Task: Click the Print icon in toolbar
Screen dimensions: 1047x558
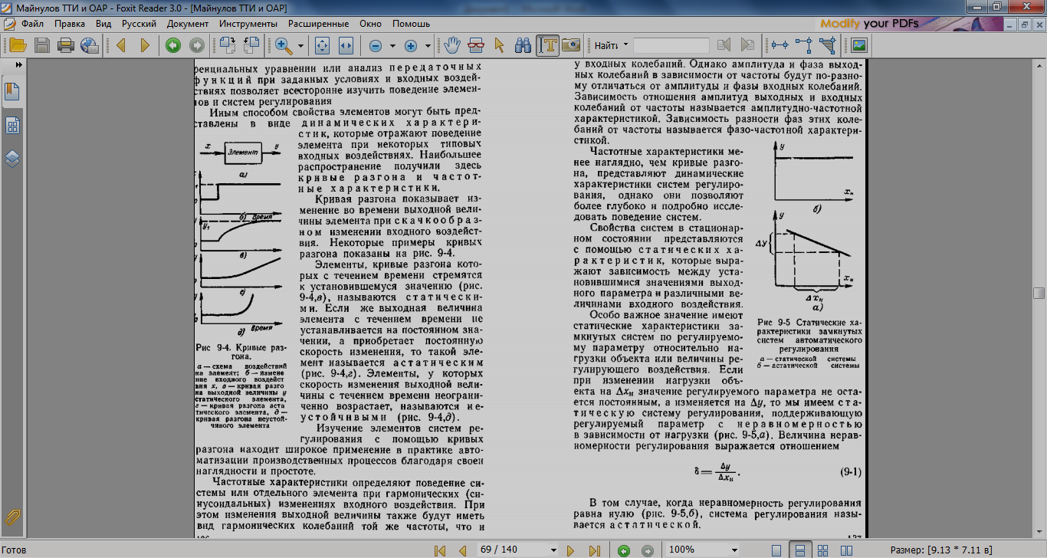Action: pos(67,45)
